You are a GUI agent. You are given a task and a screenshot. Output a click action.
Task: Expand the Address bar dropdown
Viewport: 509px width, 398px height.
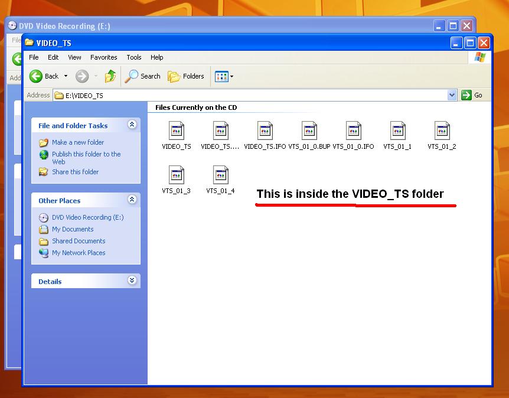click(x=452, y=95)
